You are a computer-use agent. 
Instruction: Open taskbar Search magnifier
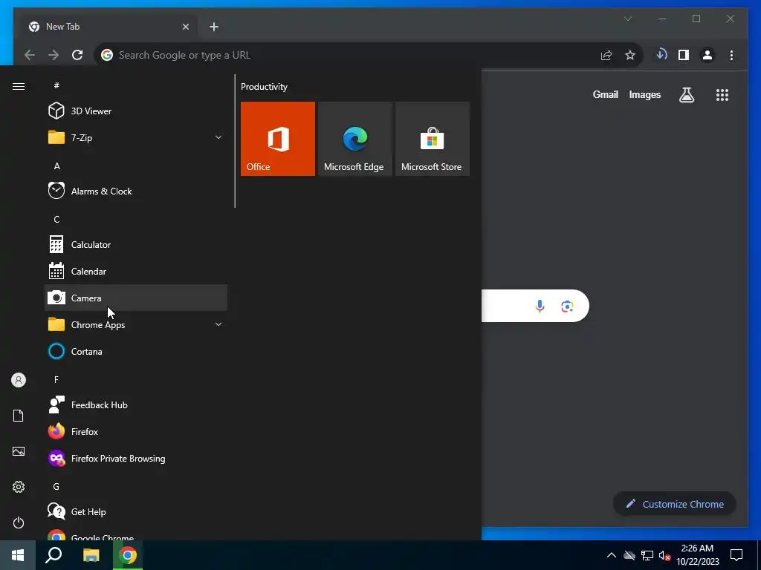(x=54, y=555)
